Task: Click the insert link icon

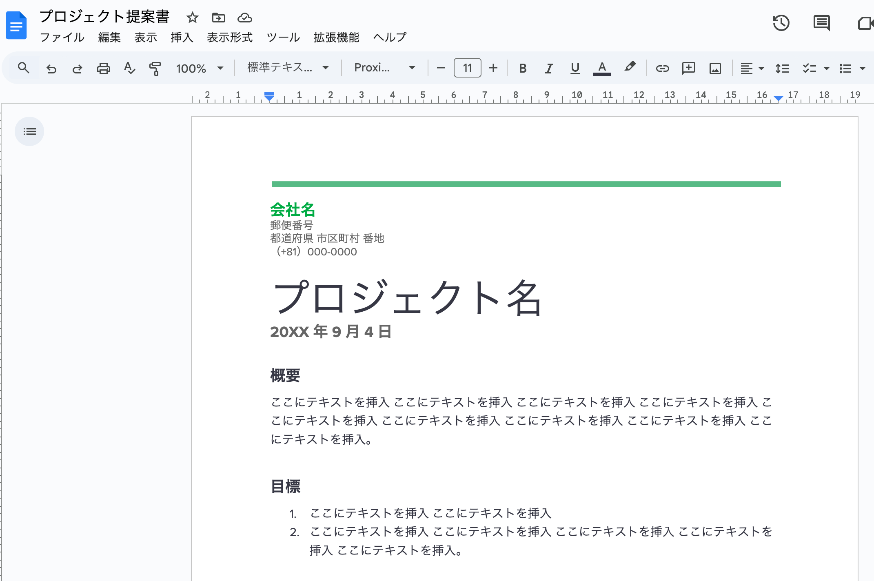Action: (662, 68)
